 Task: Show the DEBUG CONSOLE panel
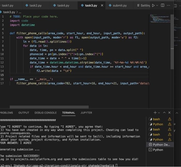46,113
